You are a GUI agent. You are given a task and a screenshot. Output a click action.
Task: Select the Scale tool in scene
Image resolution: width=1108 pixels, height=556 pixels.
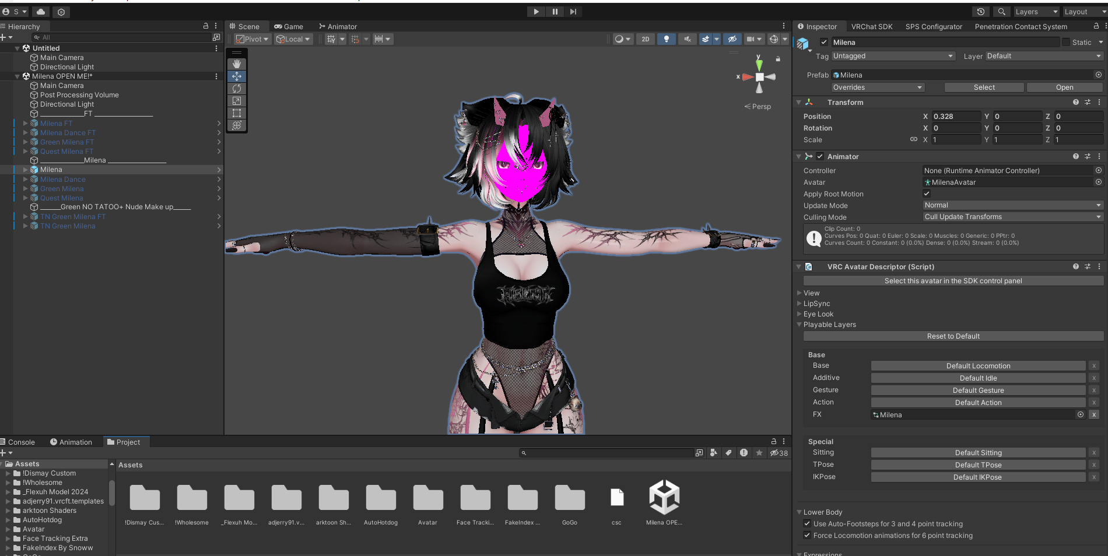[x=237, y=101]
